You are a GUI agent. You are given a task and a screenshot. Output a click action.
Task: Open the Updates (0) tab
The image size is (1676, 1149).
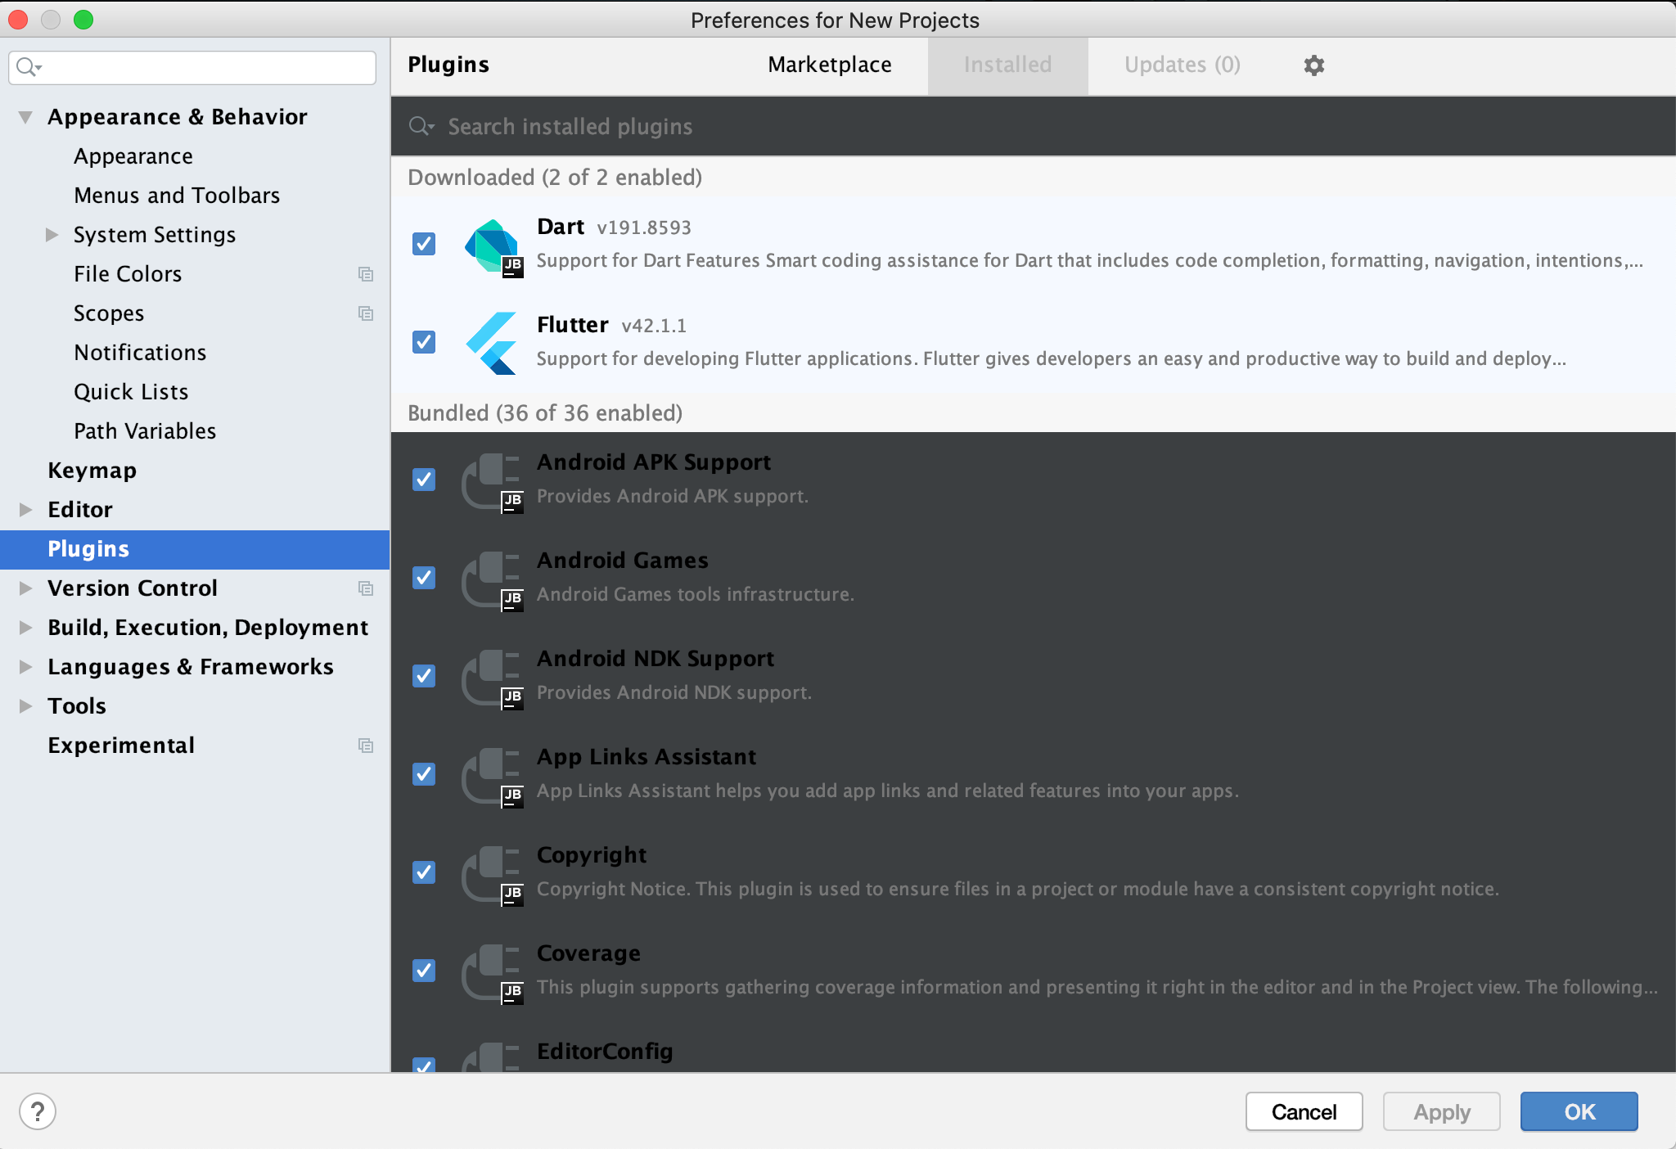(x=1182, y=65)
